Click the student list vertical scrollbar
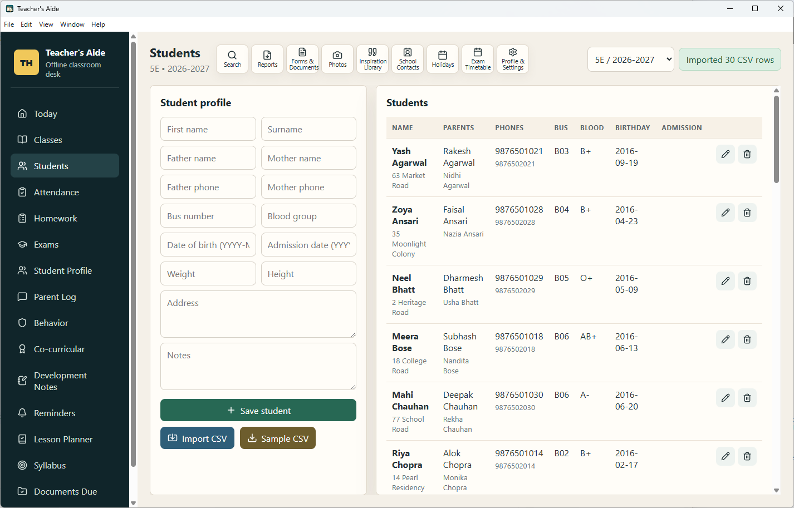 point(776,139)
